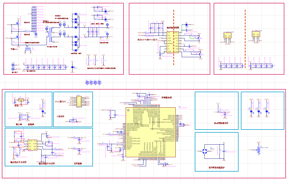Select the CNT10 PGND input terminal symbol
The image size is (288, 182).
tap(13, 69)
